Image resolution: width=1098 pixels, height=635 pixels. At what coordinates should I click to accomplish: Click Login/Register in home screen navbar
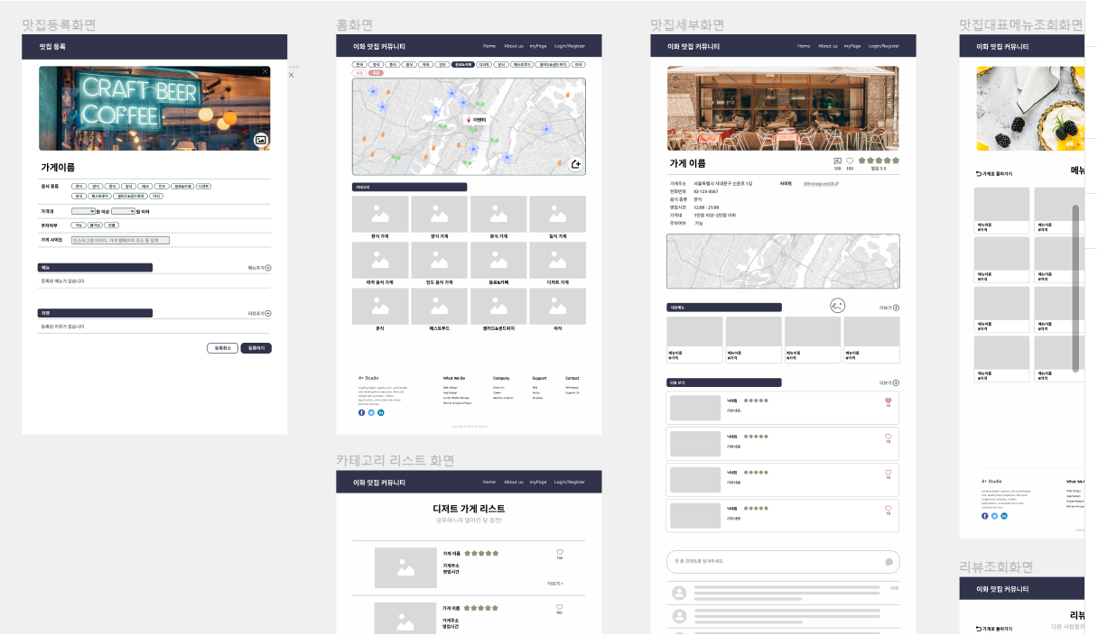click(x=570, y=46)
